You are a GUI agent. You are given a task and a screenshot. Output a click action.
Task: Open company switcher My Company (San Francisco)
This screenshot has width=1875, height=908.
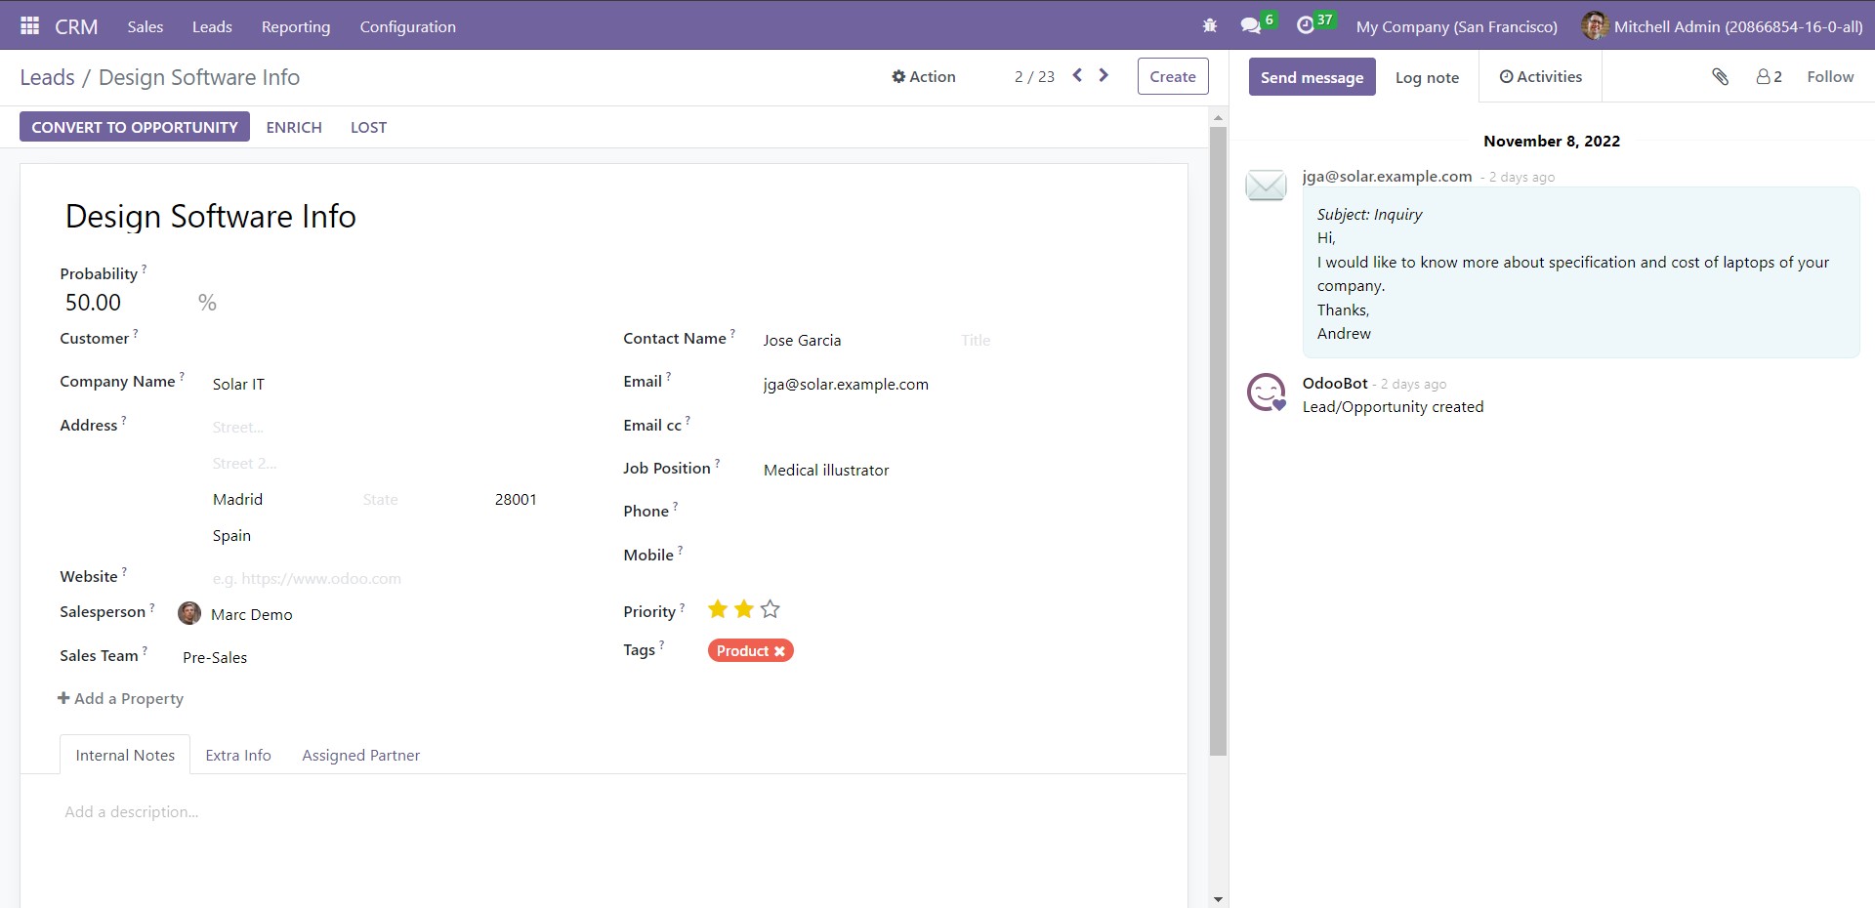(1456, 26)
